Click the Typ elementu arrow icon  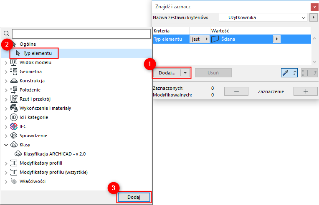[x=18, y=53]
